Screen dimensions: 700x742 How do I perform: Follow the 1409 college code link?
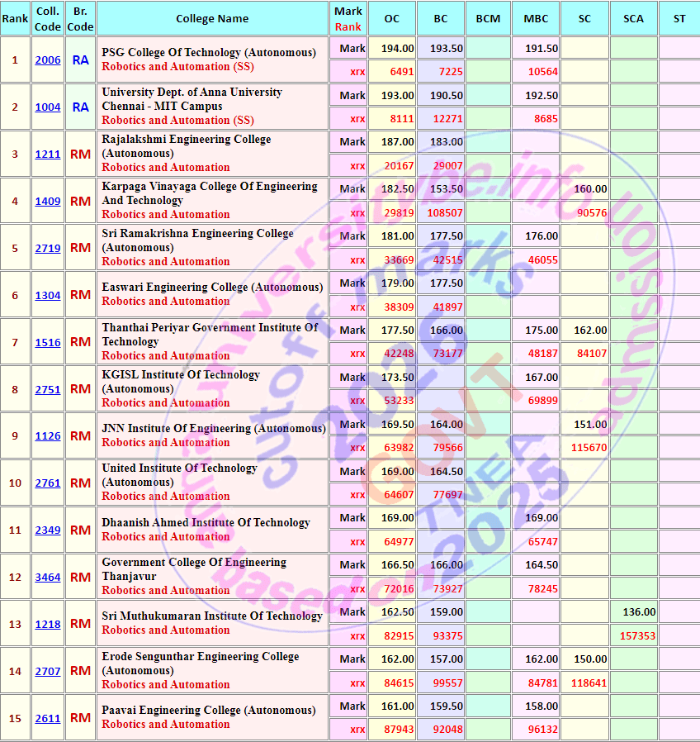click(48, 201)
